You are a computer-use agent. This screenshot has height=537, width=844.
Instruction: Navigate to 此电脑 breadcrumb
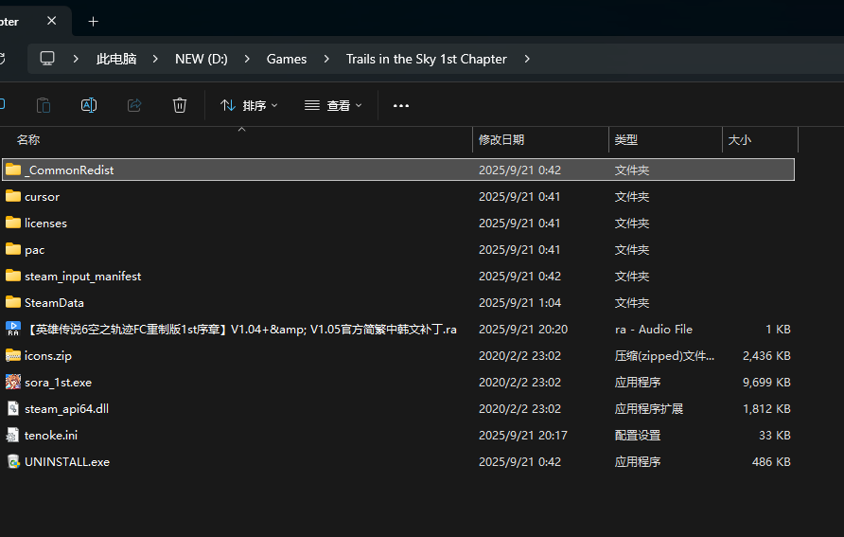pos(116,59)
